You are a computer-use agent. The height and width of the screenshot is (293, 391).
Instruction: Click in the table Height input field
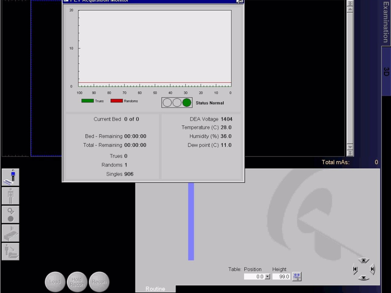(281, 277)
